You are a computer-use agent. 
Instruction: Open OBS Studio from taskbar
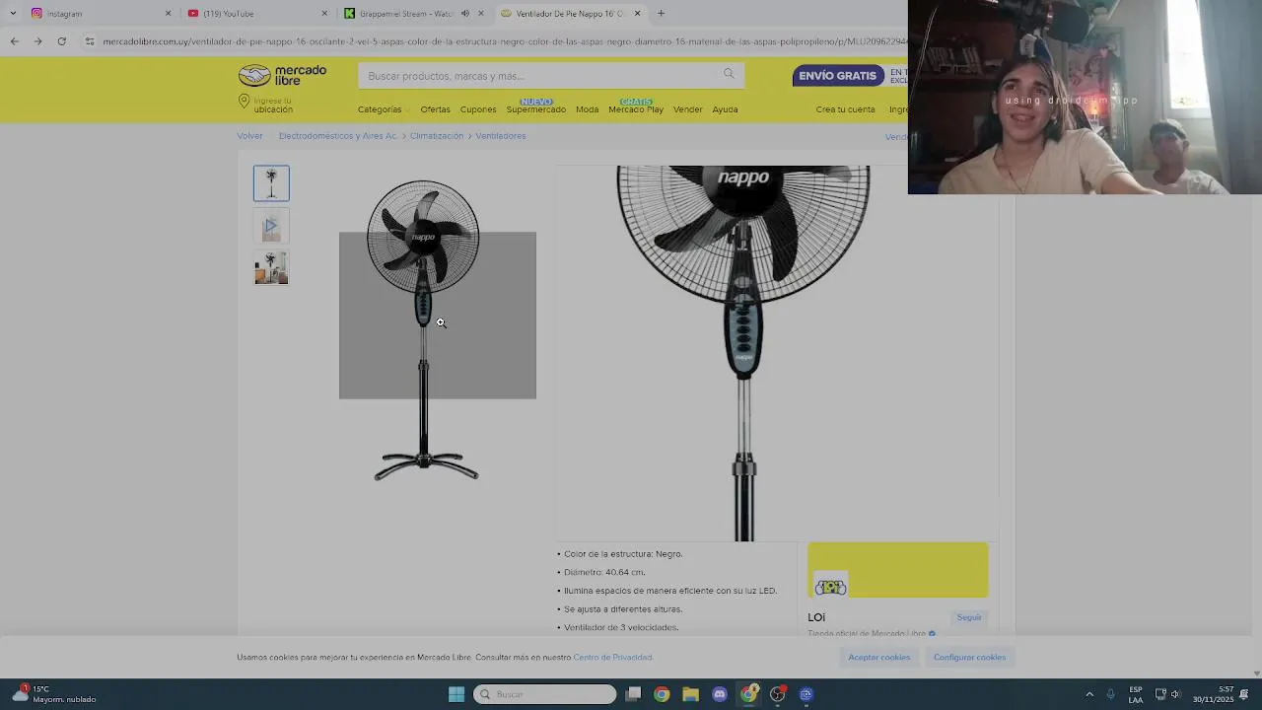click(x=778, y=694)
